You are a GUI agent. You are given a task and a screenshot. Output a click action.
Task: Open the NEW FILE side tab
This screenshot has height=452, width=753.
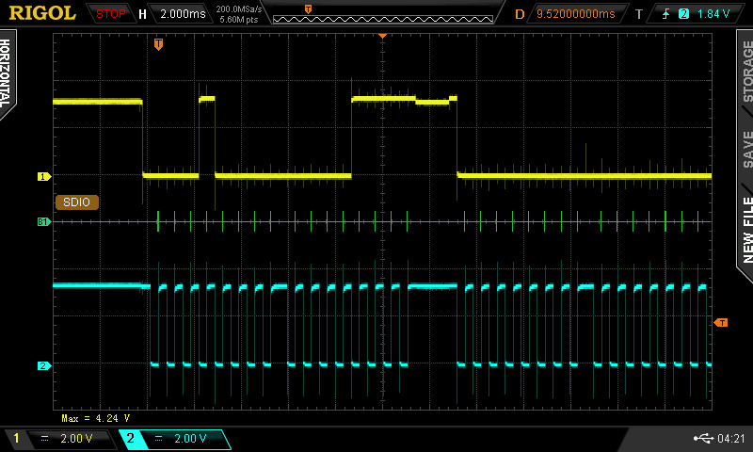pos(746,230)
